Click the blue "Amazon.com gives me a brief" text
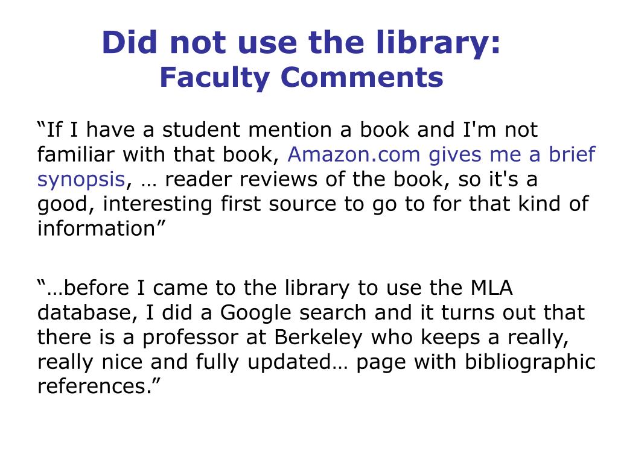This screenshot has width=618, height=463. pos(441,154)
